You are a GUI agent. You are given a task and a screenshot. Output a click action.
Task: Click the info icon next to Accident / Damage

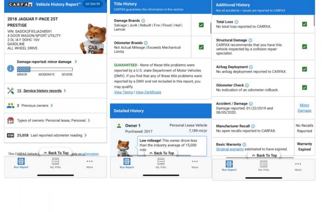click(251, 104)
